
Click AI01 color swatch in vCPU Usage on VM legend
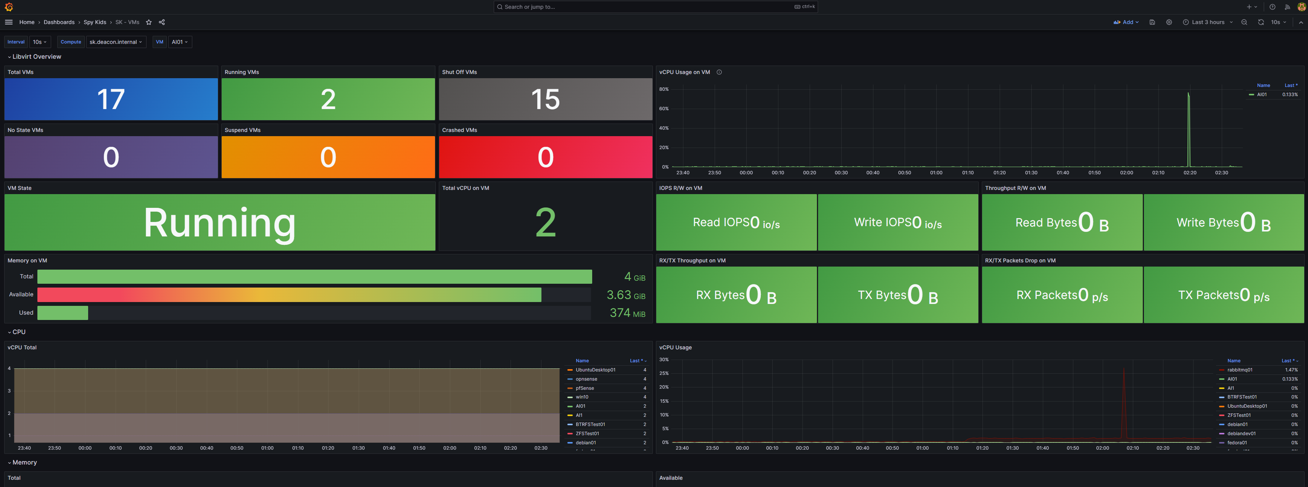1251,94
